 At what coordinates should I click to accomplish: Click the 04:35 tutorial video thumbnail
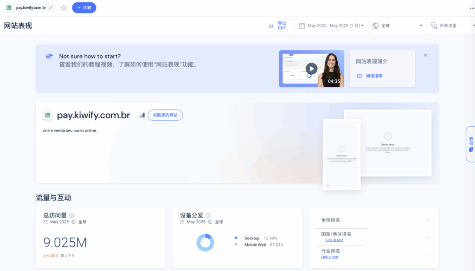pos(311,69)
